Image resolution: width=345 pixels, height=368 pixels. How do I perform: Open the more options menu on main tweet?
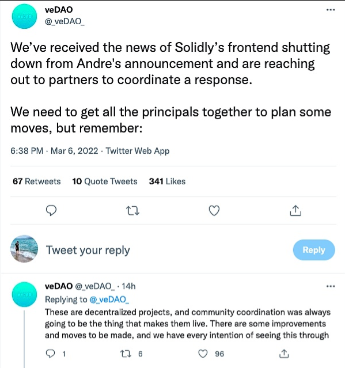click(331, 10)
